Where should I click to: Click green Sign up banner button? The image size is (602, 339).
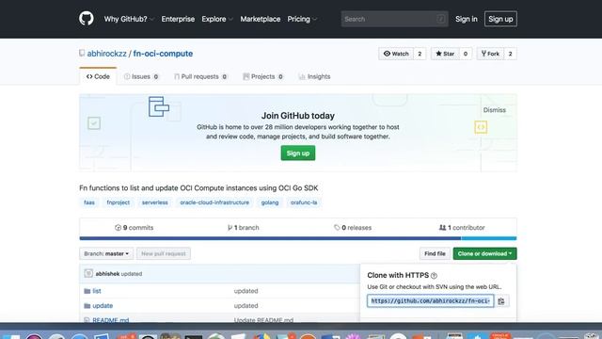click(297, 153)
